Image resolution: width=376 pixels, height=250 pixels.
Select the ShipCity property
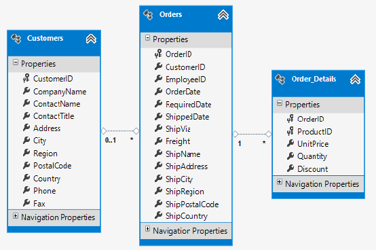tap(179, 179)
